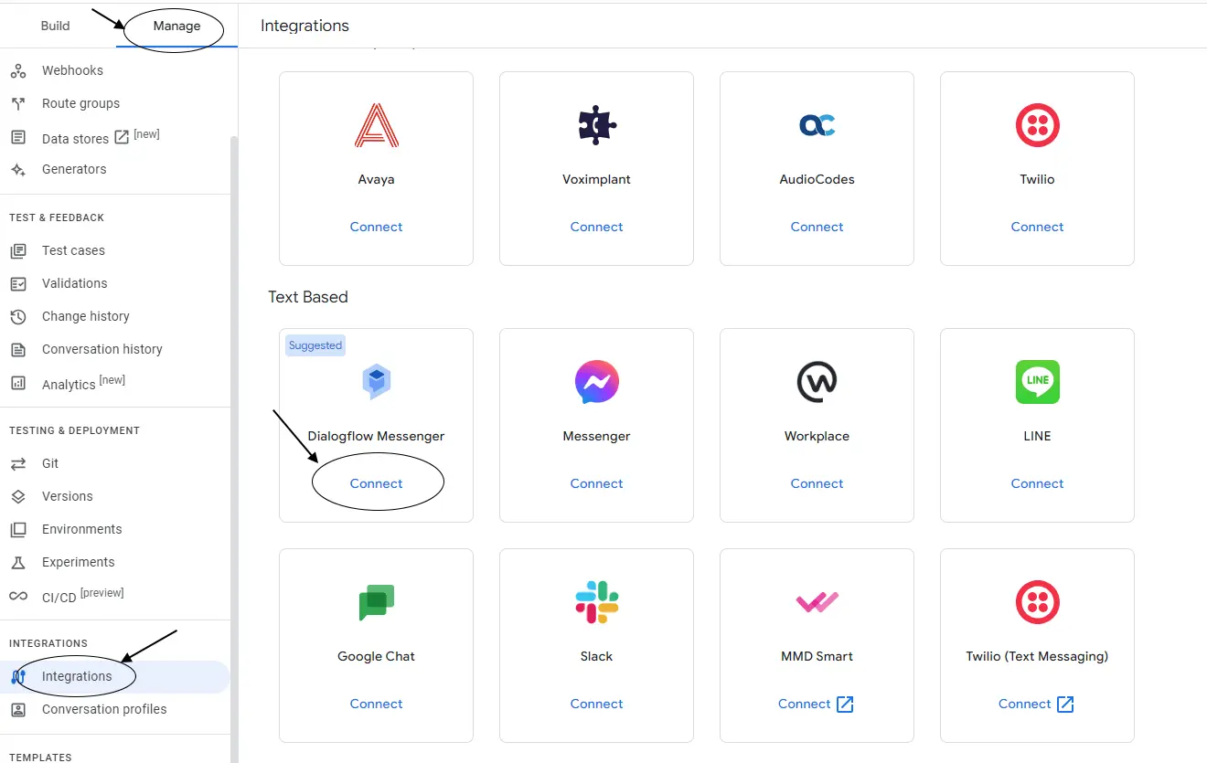
Task: Open Route groups in the sidebar
Action: pyautogui.click(x=80, y=103)
